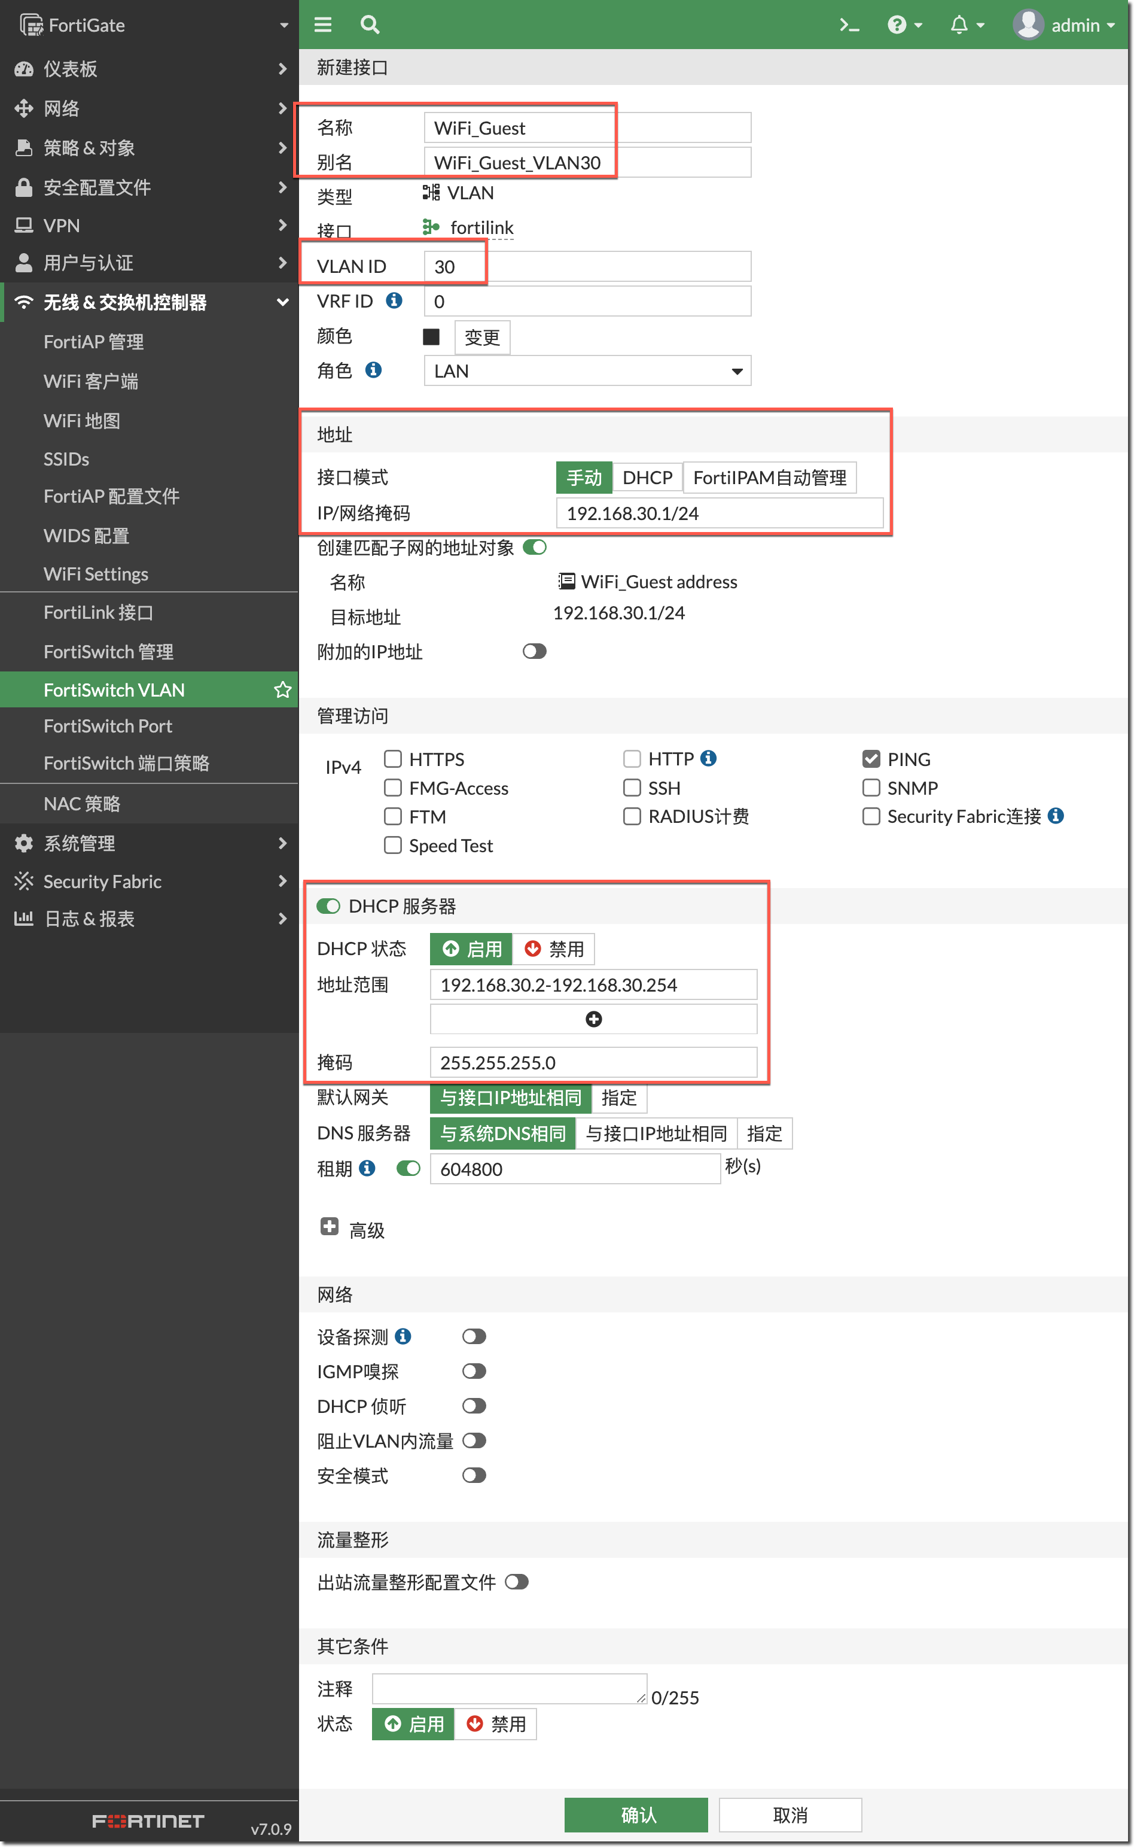Click the black interface color swatch
This screenshot has height=1848, width=1134.
431,337
